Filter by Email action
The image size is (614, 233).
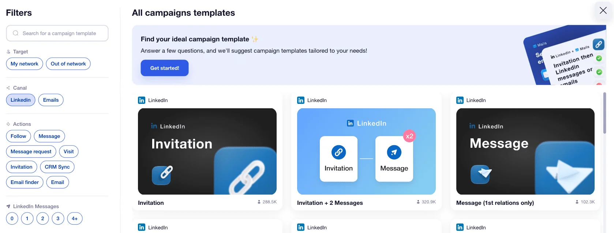point(57,182)
